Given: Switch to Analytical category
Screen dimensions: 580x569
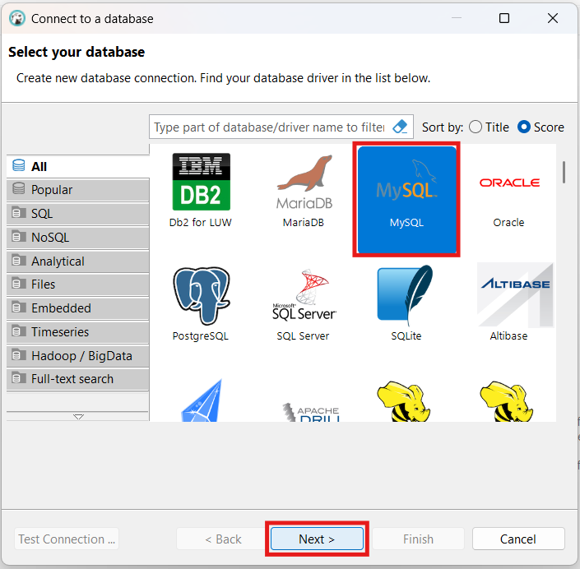Looking at the screenshot, I should click(x=78, y=261).
